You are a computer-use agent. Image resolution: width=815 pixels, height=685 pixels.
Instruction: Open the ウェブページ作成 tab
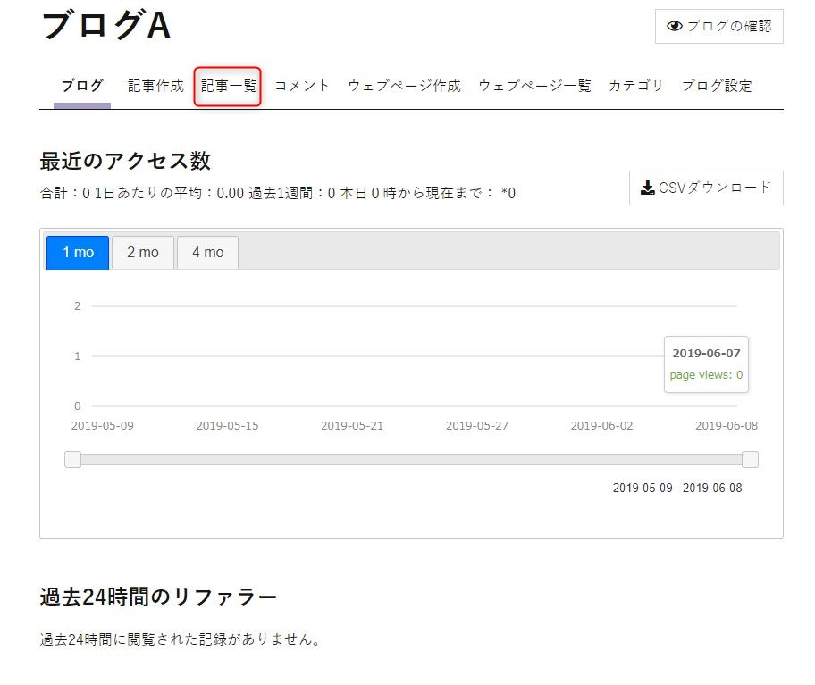click(x=404, y=86)
